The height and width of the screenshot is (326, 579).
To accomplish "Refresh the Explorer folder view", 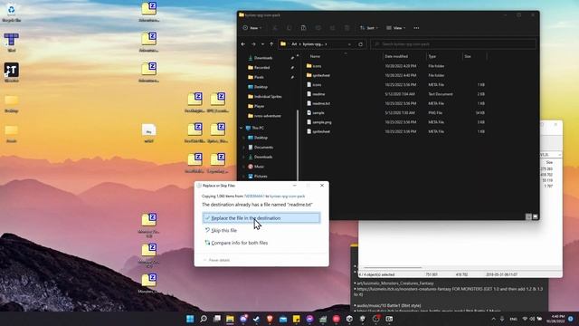I will (360, 44).
